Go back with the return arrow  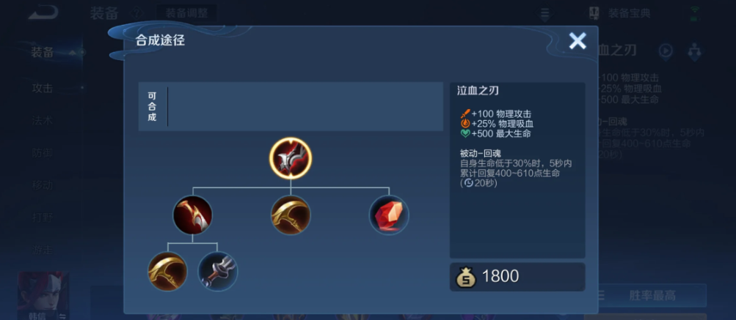coord(43,12)
